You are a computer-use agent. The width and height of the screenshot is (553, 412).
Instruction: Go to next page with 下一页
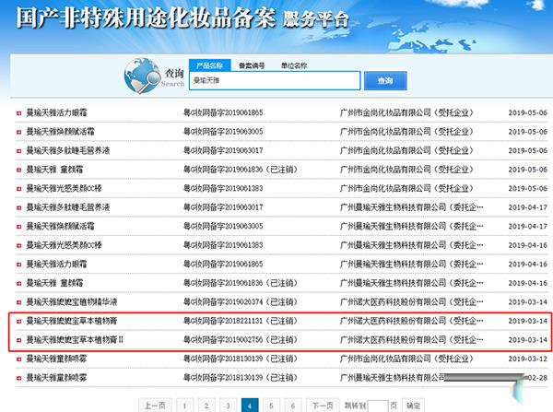click(323, 406)
